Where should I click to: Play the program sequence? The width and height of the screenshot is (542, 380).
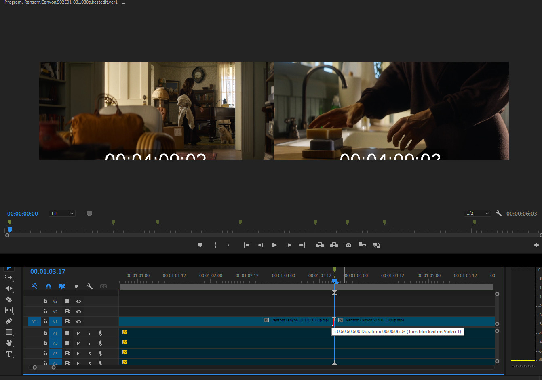point(274,245)
